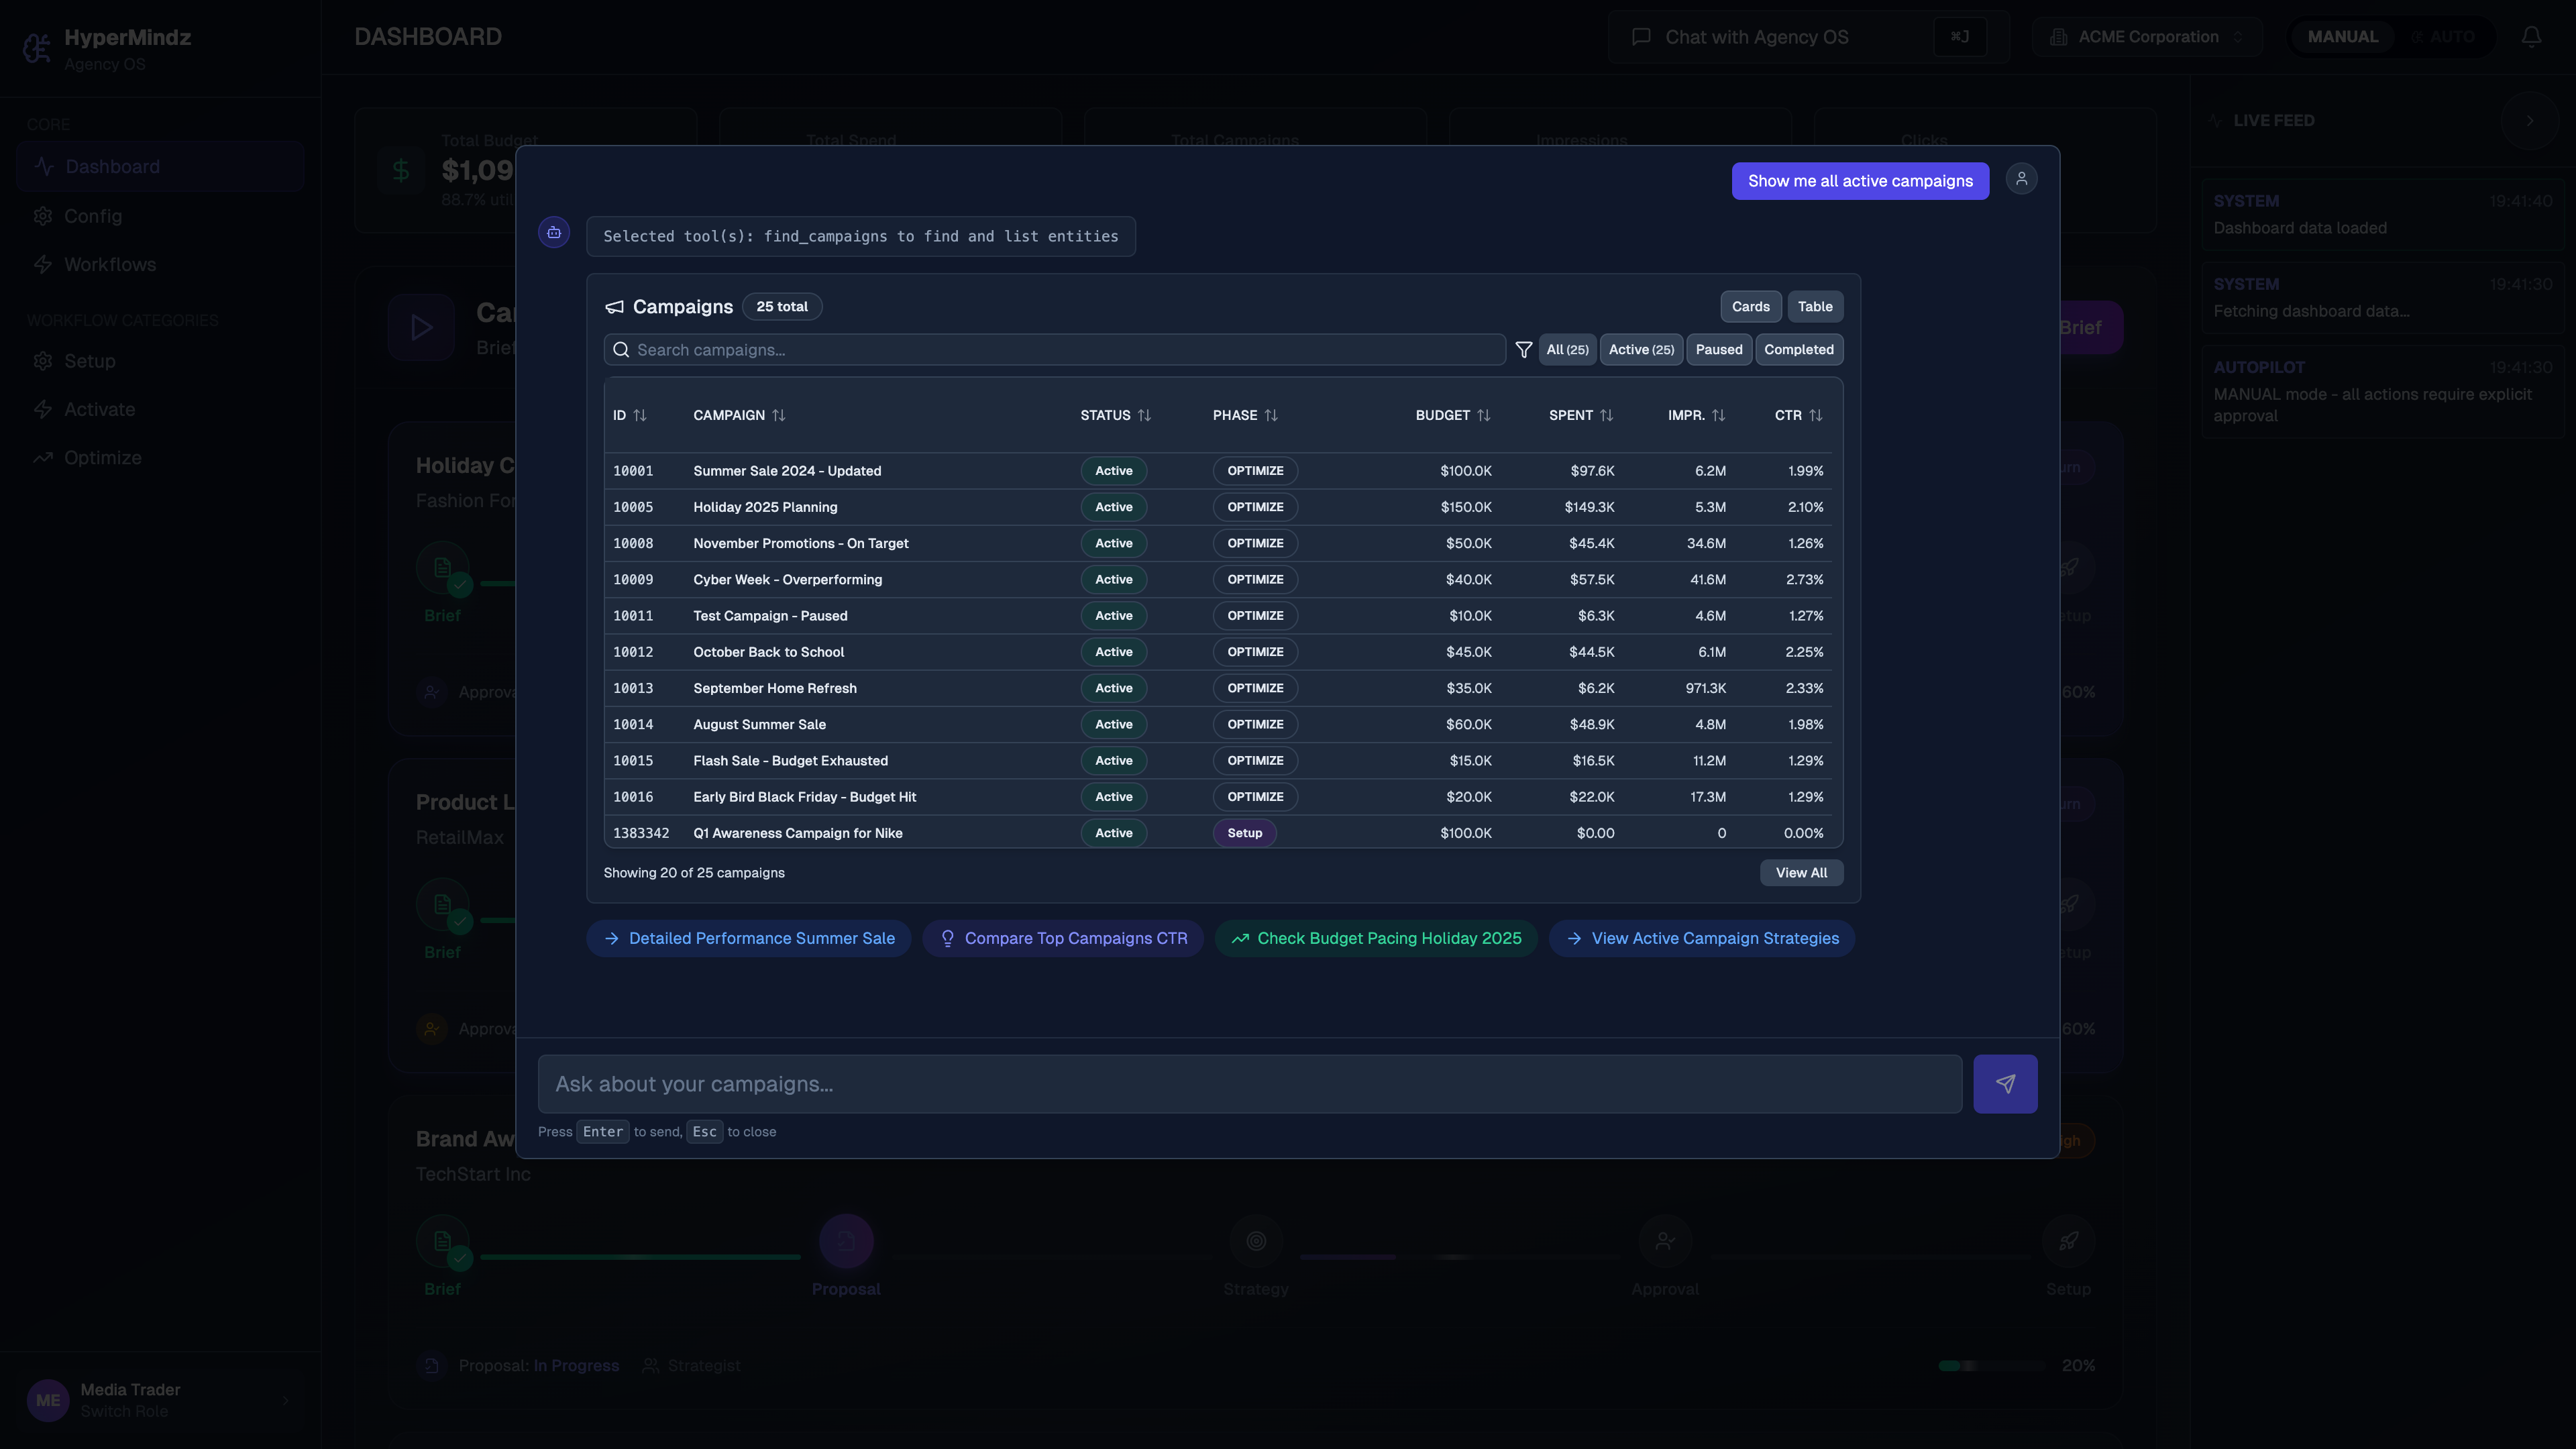Expand Media Trader switch role chevron

(x=285, y=1400)
